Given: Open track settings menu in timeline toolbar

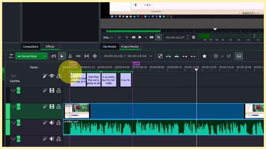Looking at the screenshot, I should [11, 56].
